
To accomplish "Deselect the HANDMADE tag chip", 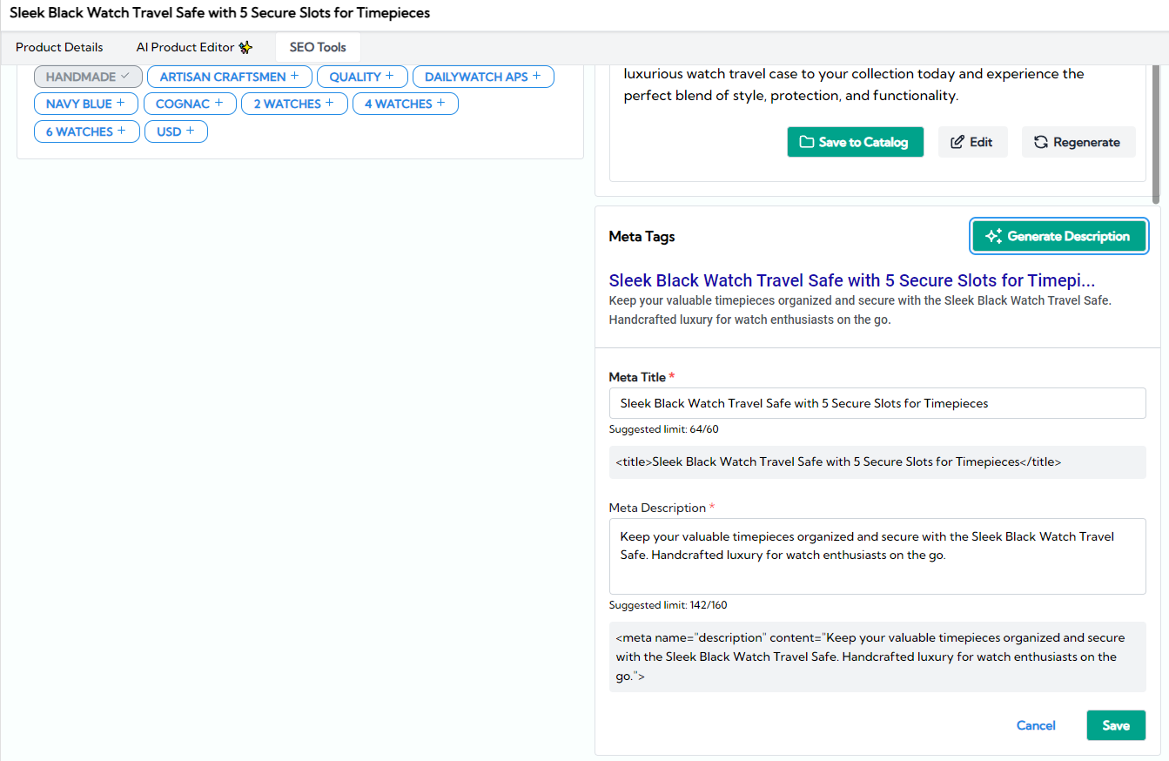I will tap(88, 77).
